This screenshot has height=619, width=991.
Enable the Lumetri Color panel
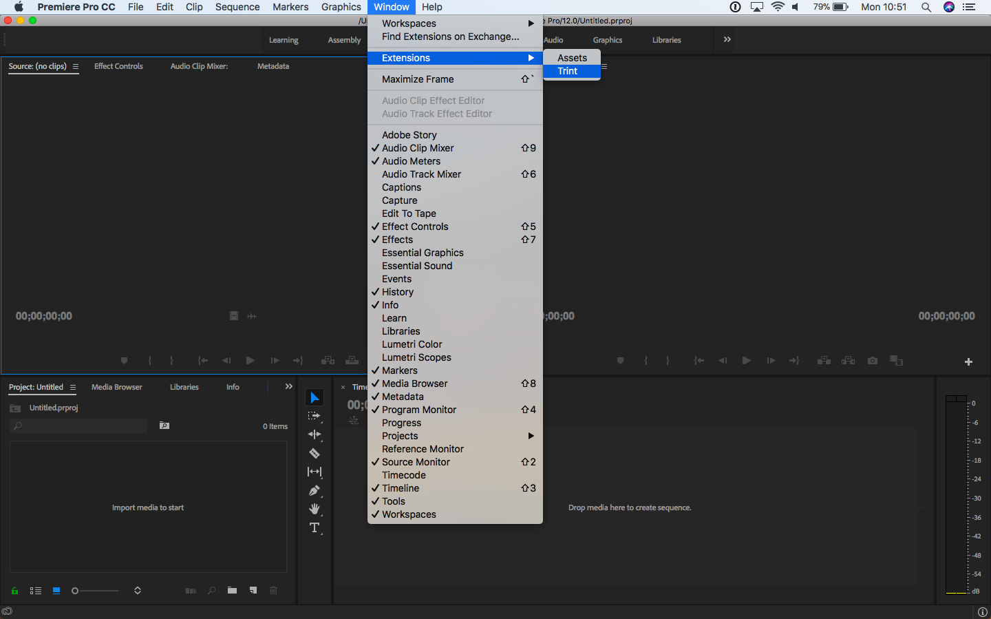point(412,344)
